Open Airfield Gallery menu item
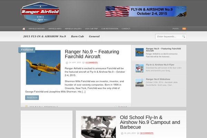Screen dimensions: 207x138 point(73,29)
